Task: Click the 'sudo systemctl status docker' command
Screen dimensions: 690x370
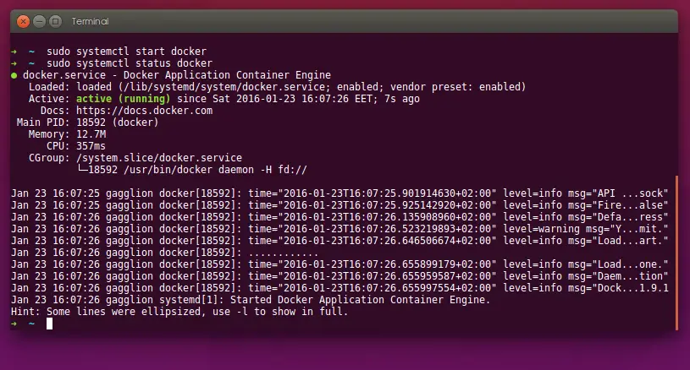Action: click(130, 63)
